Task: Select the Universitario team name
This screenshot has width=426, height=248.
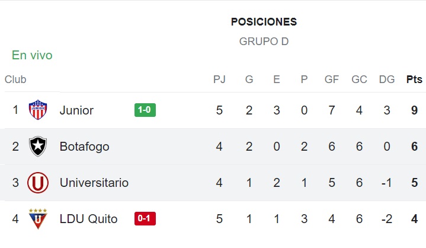Action: click(x=94, y=183)
